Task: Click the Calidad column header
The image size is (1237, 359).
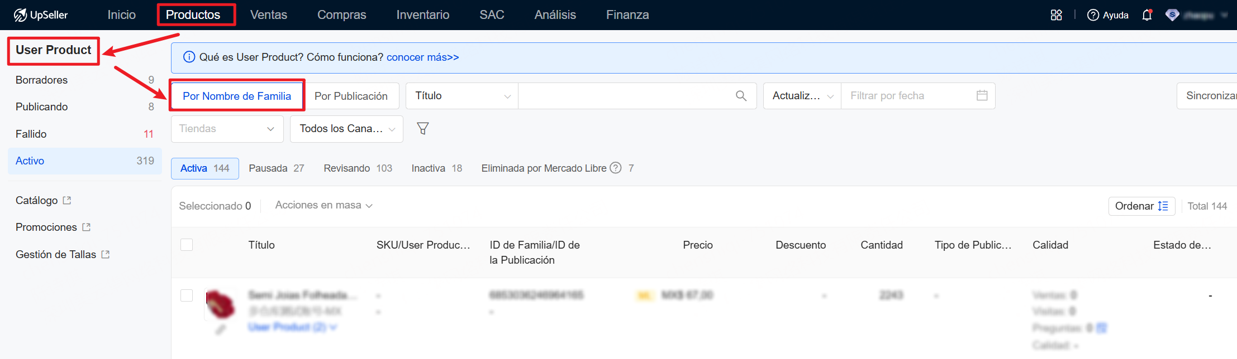Action: point(1050,245)
